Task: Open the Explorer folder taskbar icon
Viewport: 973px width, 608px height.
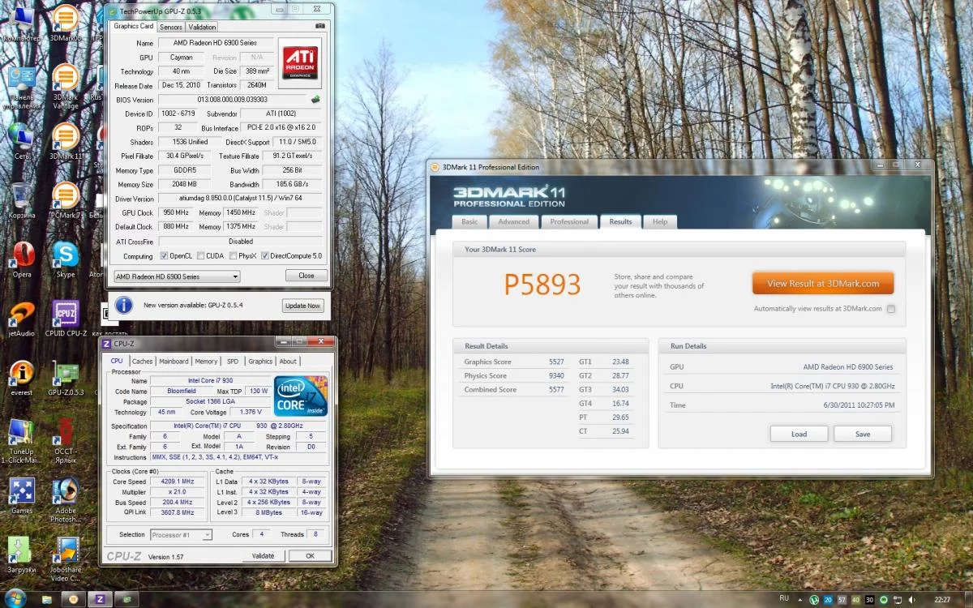Action: tap(47, 599)
